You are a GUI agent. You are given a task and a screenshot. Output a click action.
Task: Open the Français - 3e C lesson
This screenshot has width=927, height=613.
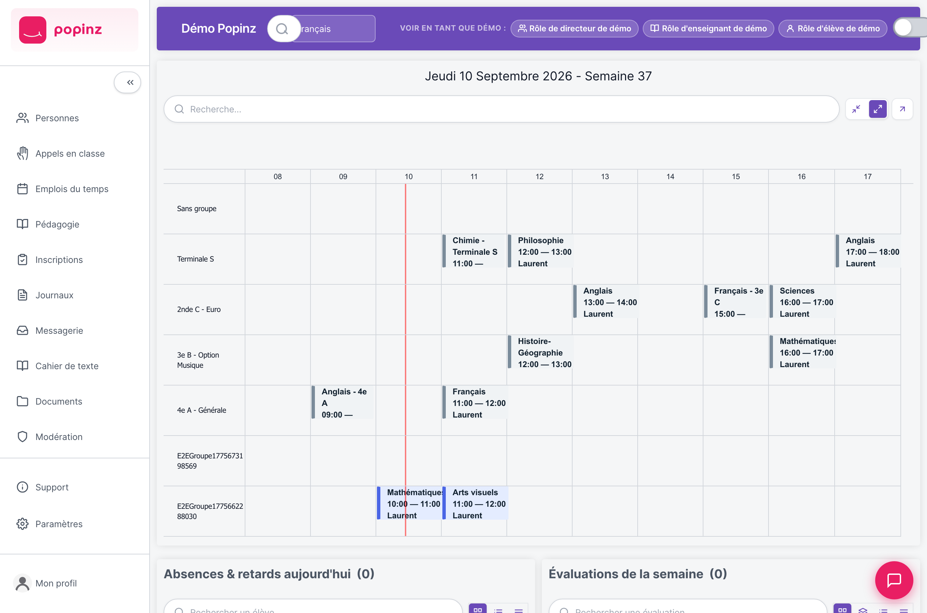735,302
